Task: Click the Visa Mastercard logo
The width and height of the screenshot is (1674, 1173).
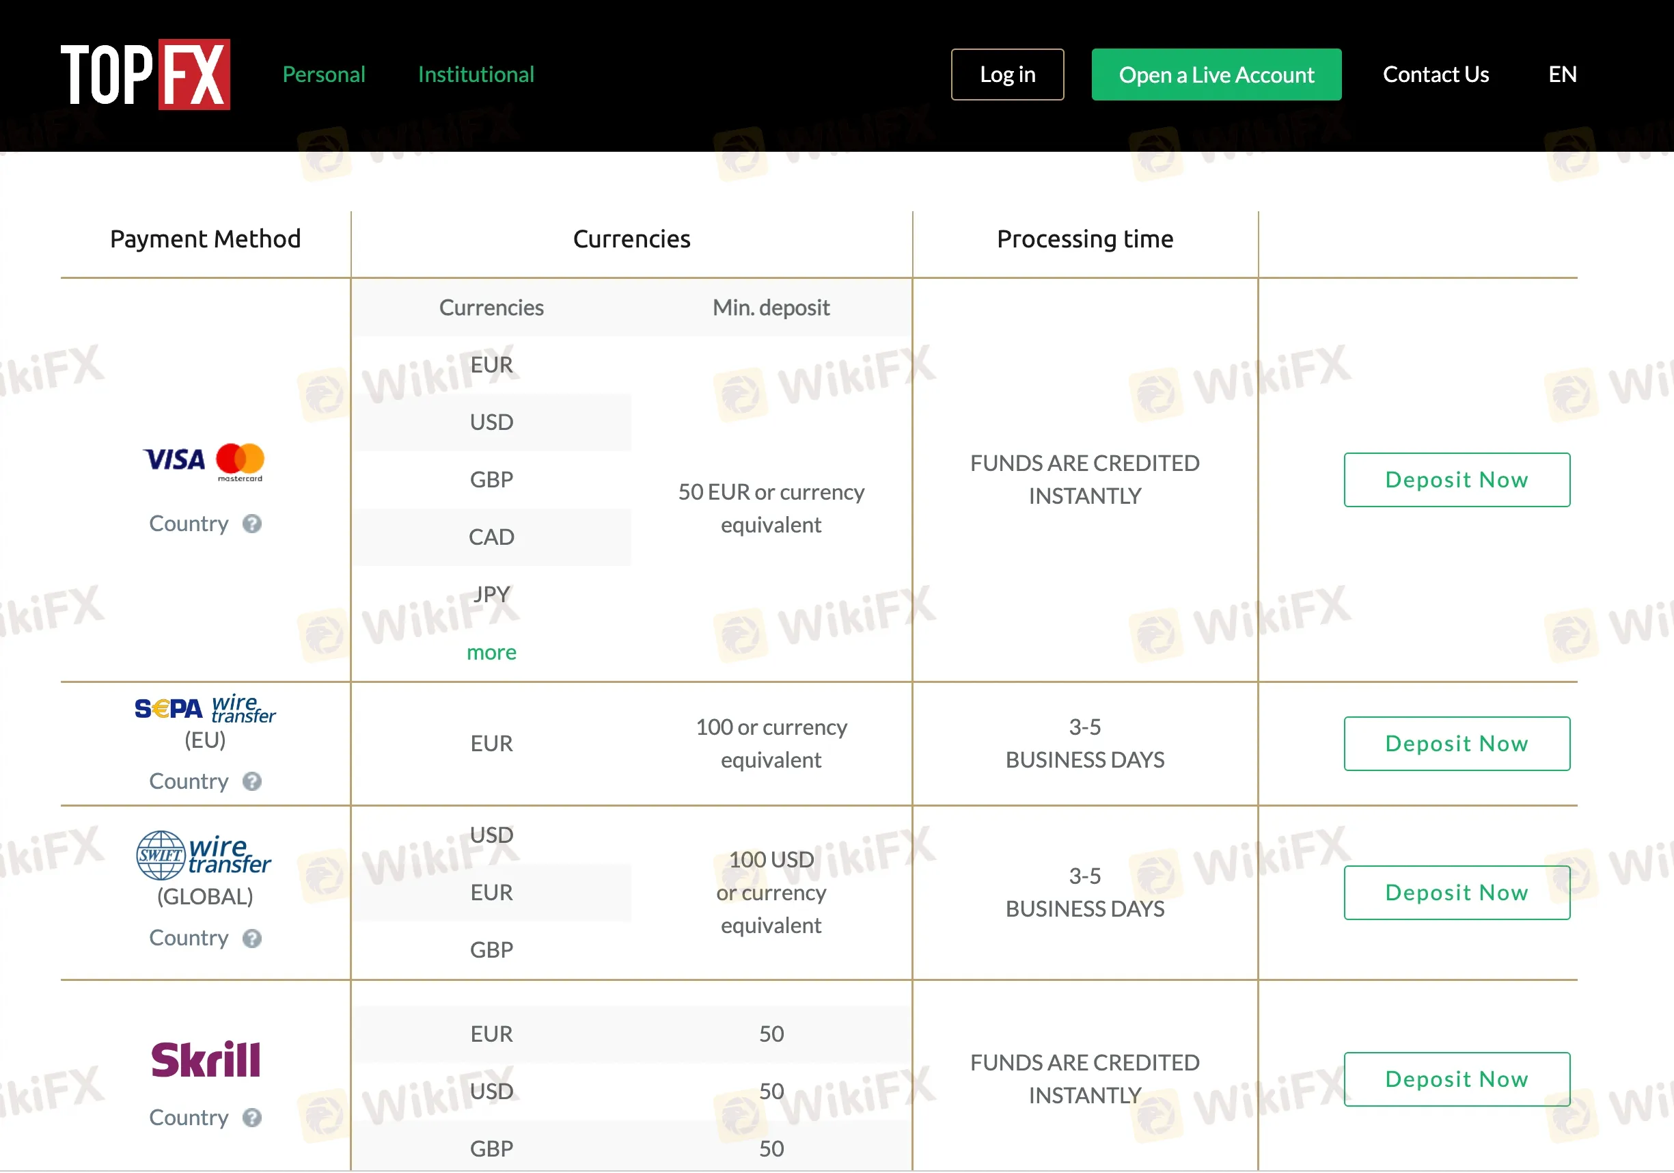Action: pos(204,462)
